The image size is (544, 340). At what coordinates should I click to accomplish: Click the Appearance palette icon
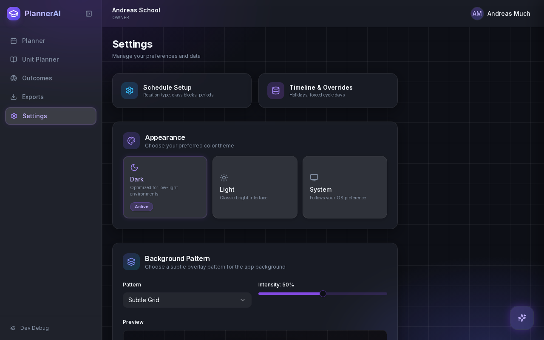click(131, 141)
